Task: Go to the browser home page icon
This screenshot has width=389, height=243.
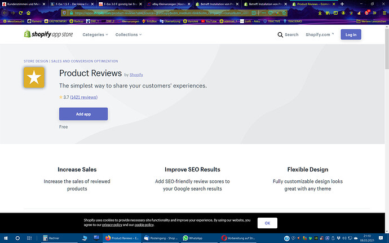Action: tap(29, 13)
